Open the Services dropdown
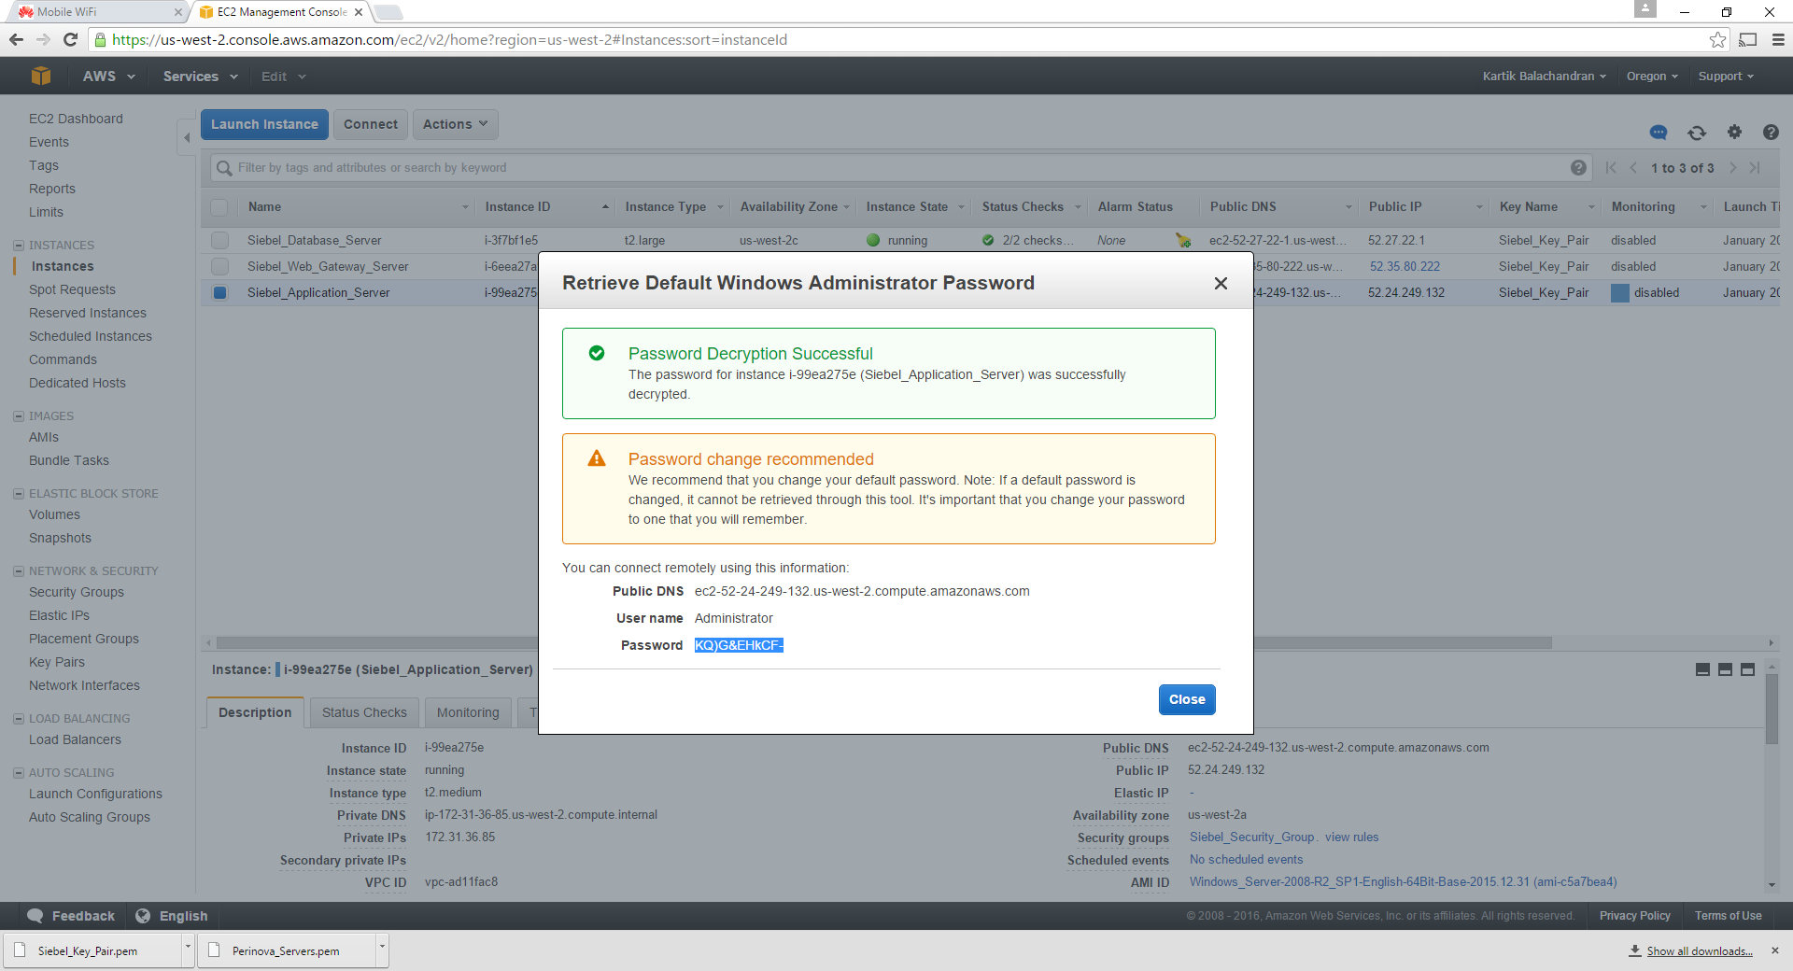The image size is (1793, 971). pyautogui.click(x=200, y=77)
